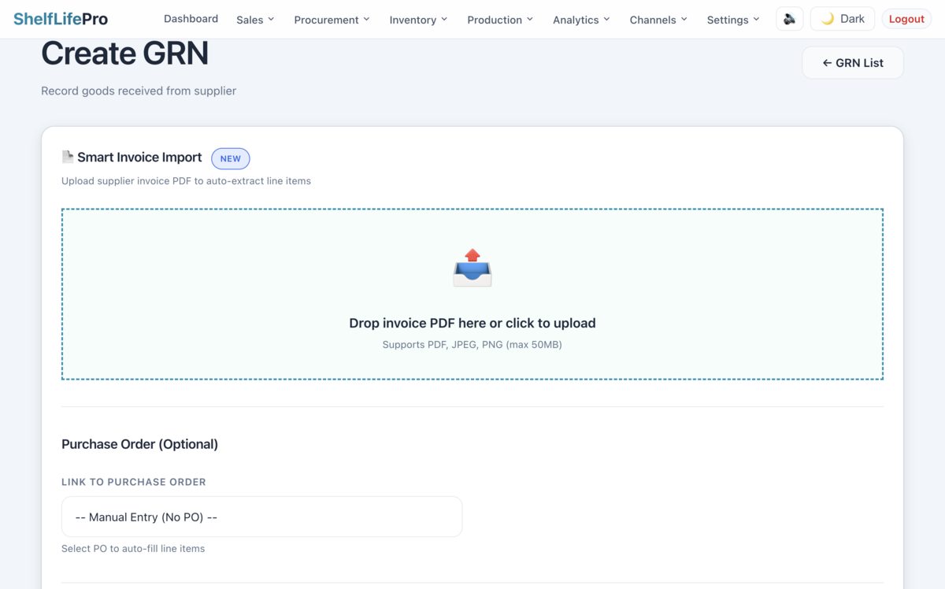Click the crescent moon icon

click(827, 19)
